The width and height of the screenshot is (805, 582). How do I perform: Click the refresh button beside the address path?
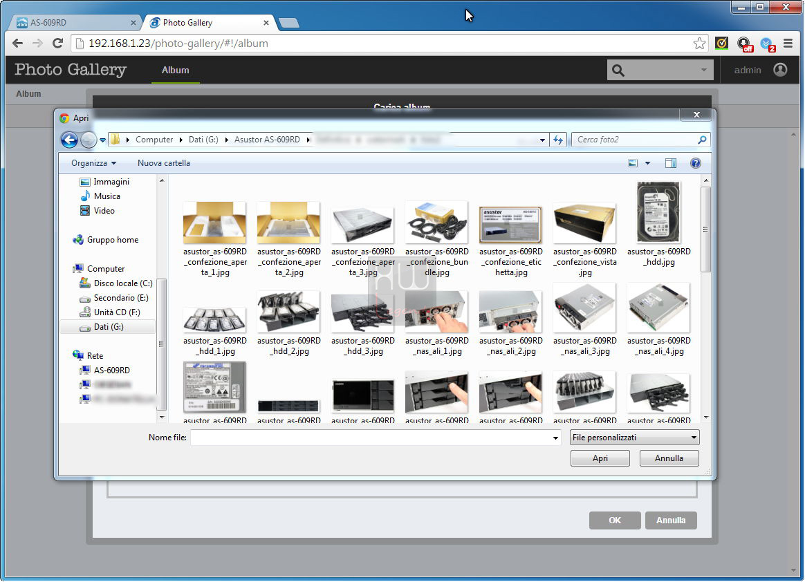pos(558,140)
